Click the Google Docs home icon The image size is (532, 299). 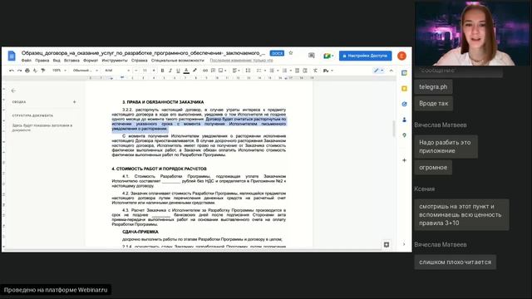[12, 56]
